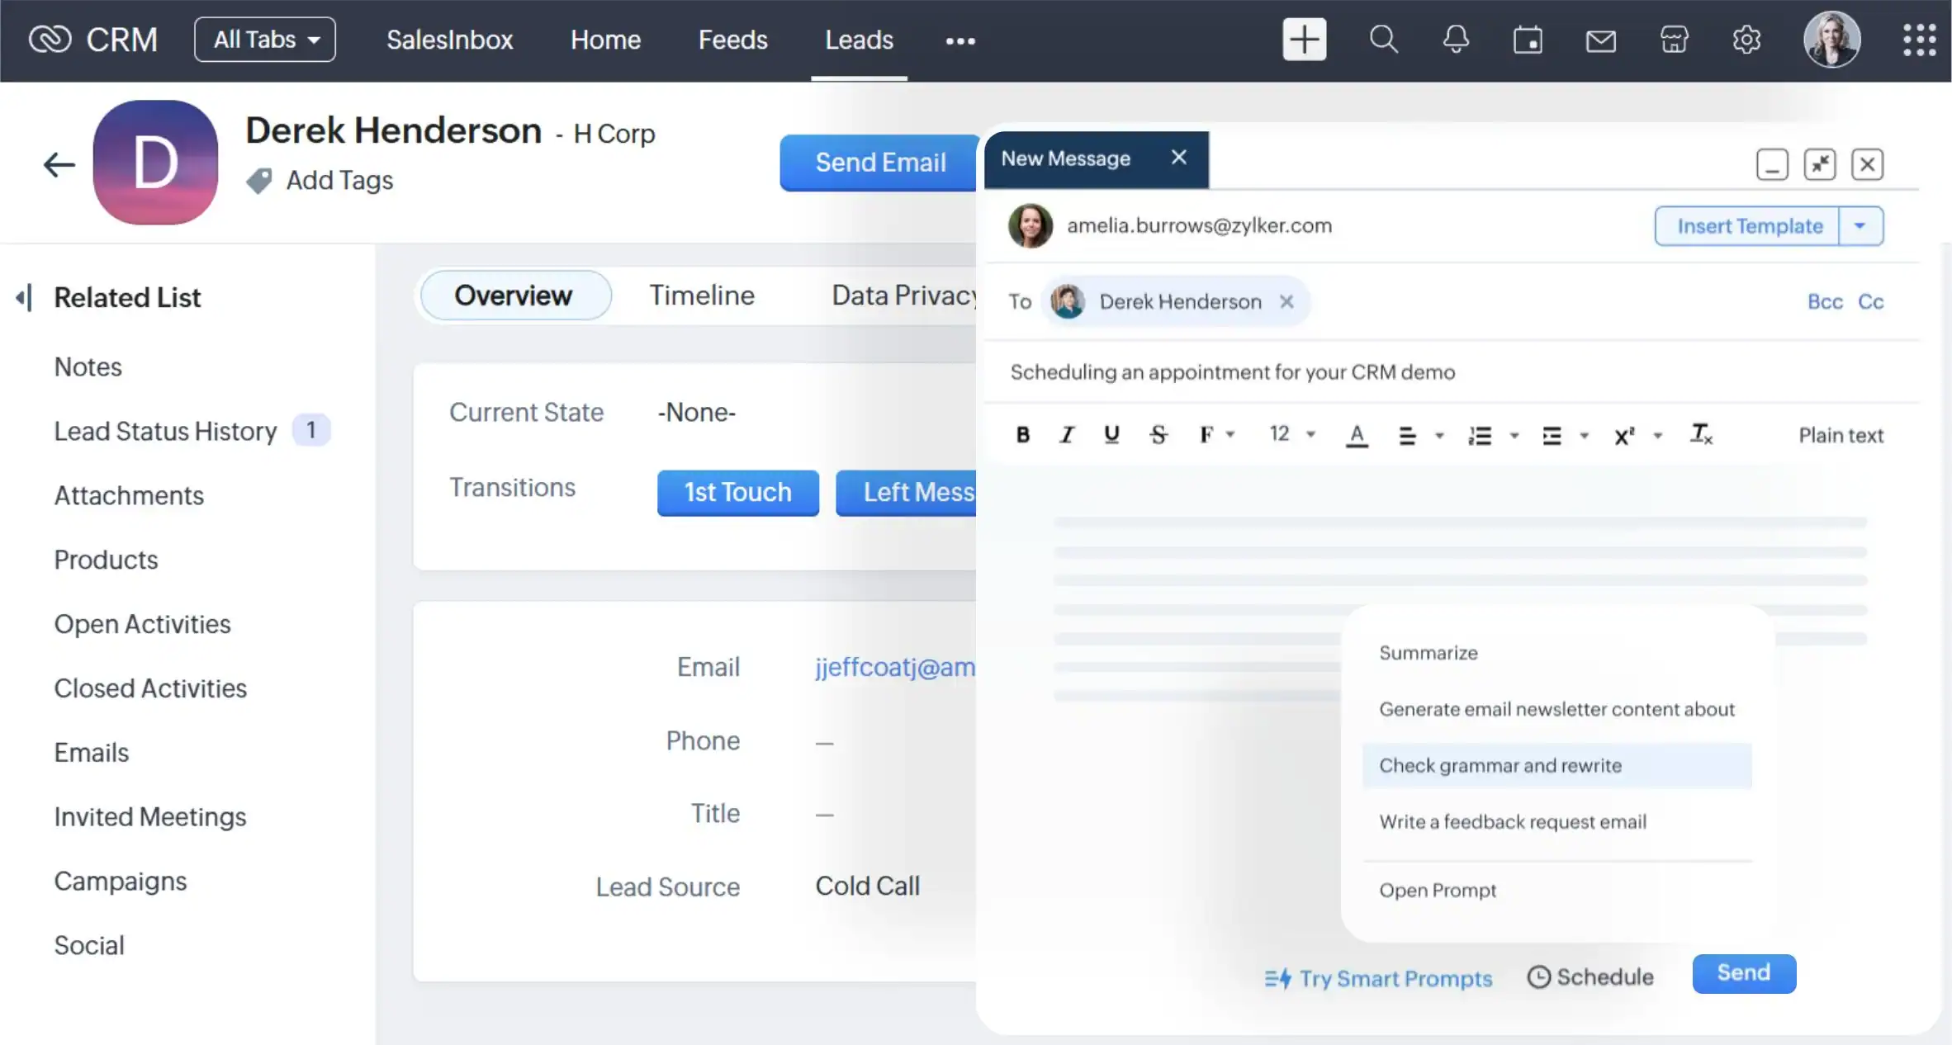Open the notifications bell
Viewport: 1952px width, 1045px height.
pyautogui.click(x=1456, y=40)
